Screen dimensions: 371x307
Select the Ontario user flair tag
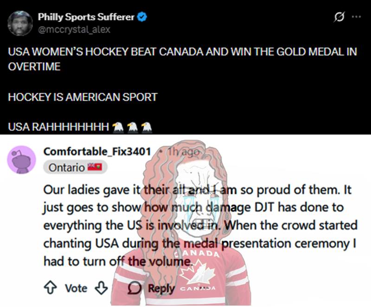point(75,167)
